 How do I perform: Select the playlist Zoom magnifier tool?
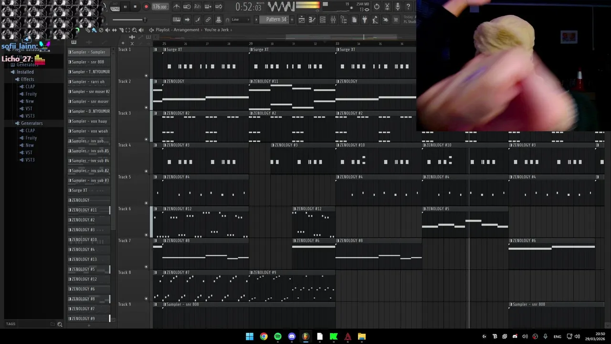(x=134, y=30)
